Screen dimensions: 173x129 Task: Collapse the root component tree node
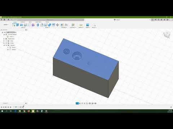3,32
